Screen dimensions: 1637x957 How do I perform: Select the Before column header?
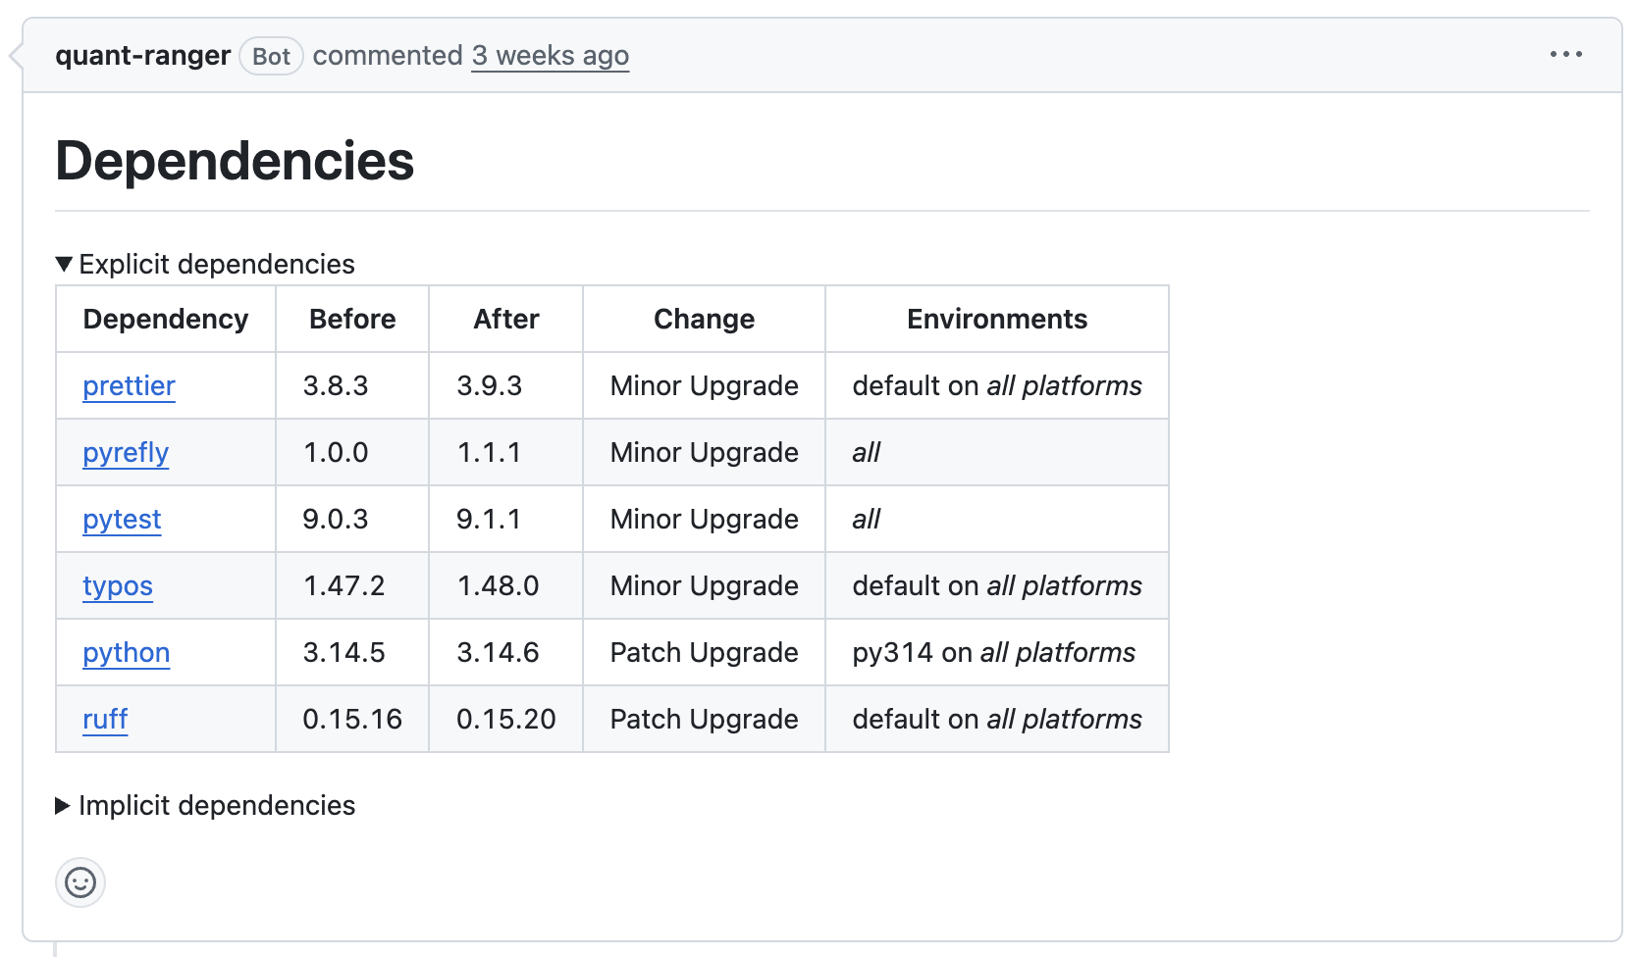352,319
